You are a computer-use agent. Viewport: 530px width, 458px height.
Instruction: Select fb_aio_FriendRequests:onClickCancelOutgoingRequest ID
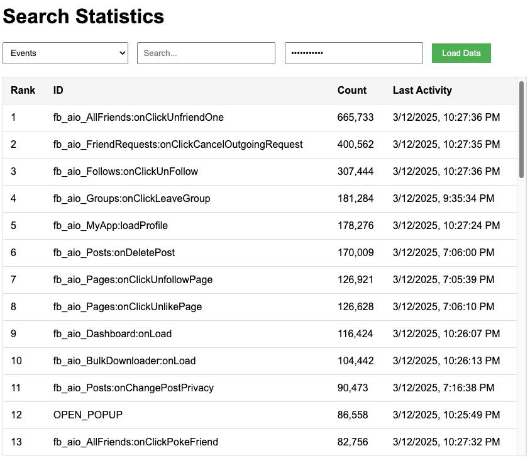click(178, 145)
